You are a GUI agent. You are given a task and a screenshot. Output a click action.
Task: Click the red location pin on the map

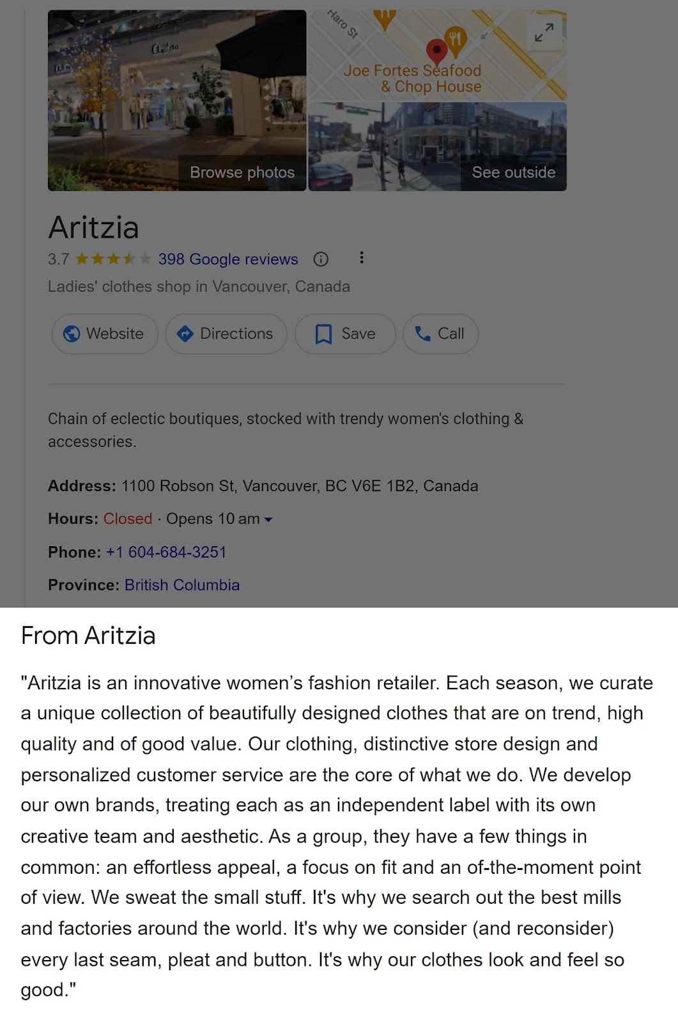tap(436, 50)
